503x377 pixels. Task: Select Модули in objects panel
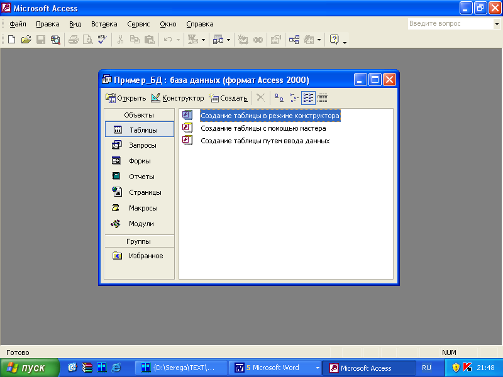[x=139, y=224]
